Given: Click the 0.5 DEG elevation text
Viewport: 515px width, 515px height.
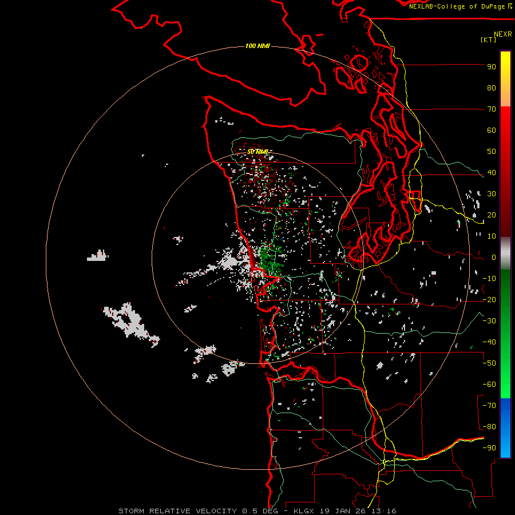Looking at the screenshot, I should point(260,511).
